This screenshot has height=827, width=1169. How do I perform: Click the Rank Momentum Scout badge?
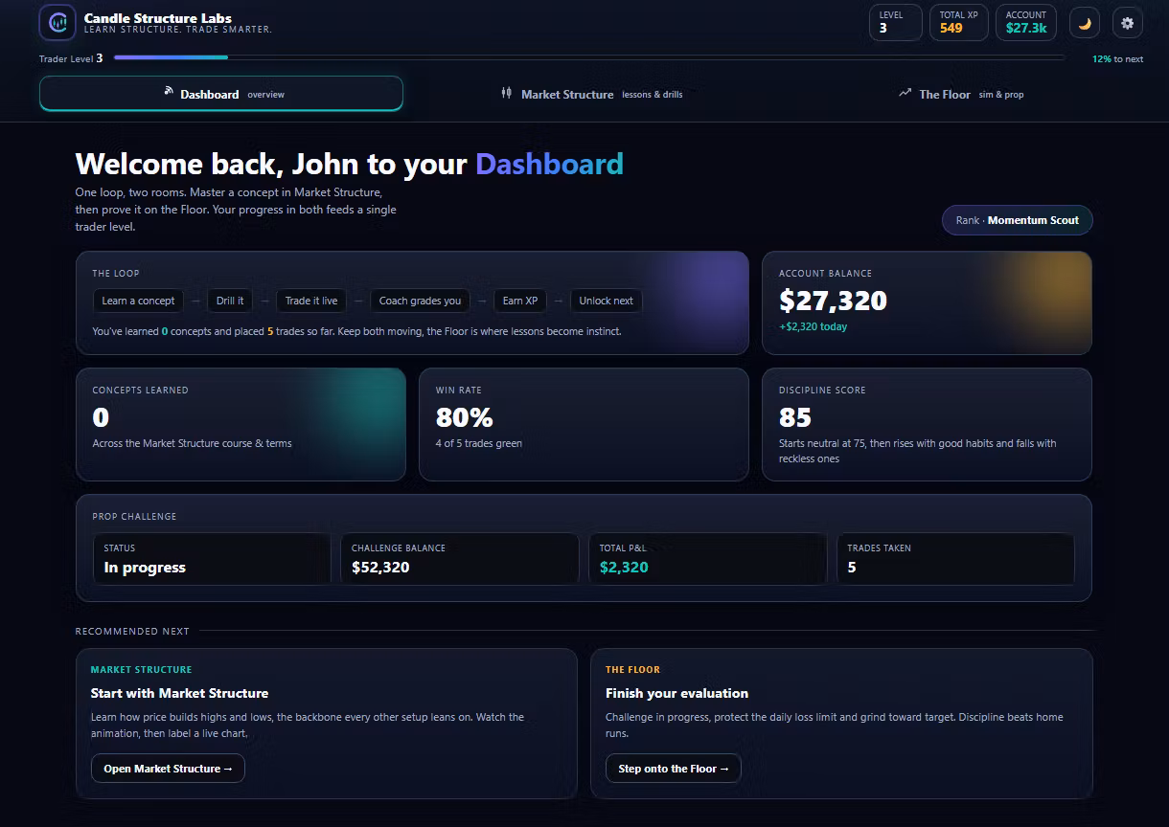1017,220
